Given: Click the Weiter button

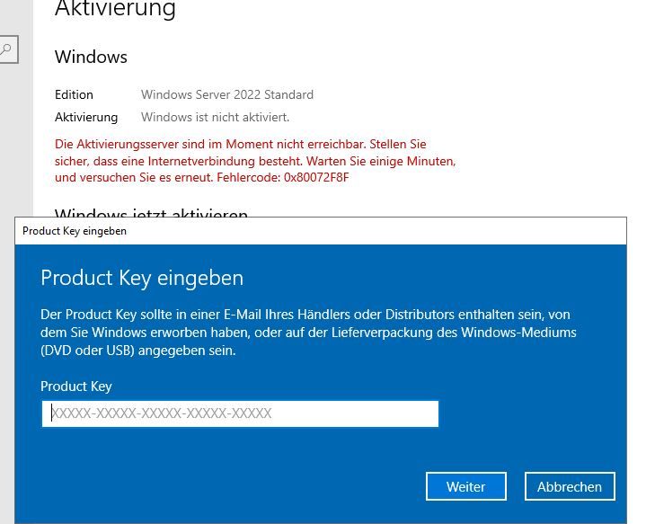Looking at the screenshot, I should coord(466,486).
